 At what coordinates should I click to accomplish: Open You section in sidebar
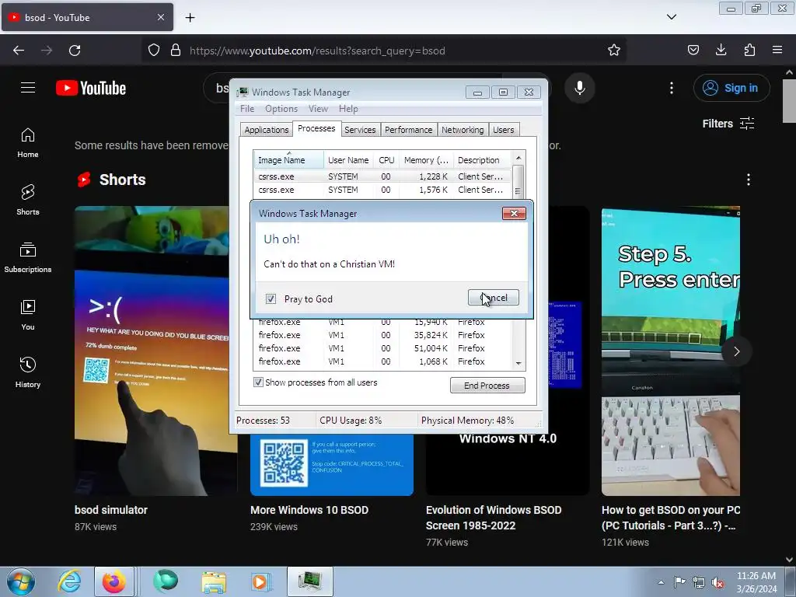[28, 316]
